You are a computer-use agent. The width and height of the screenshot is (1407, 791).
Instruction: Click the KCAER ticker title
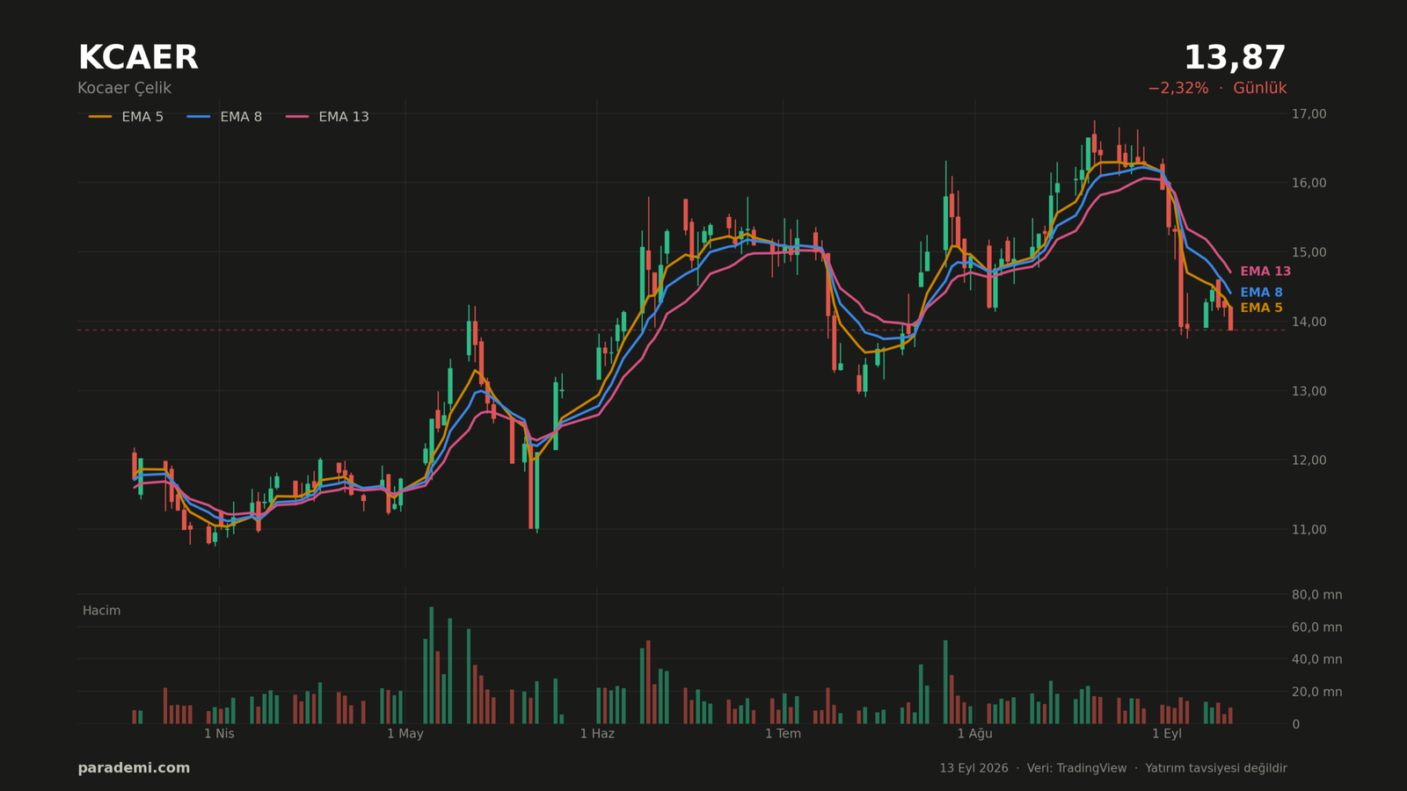click(x=138, y=58)
